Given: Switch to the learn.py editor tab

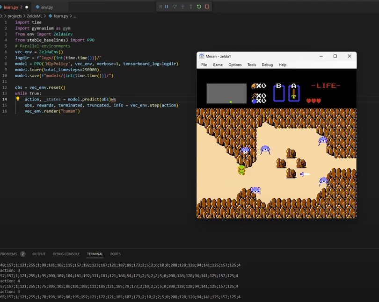Looking at the screenshot, I should 13,7.
